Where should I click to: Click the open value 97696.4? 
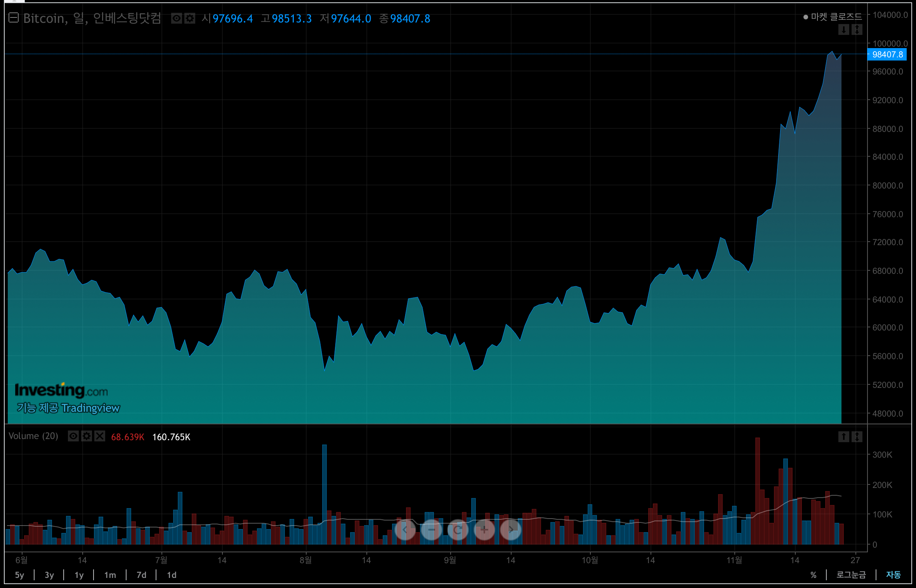coord(232,19)
